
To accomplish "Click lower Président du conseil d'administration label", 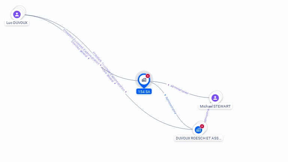I will (108, 72).
